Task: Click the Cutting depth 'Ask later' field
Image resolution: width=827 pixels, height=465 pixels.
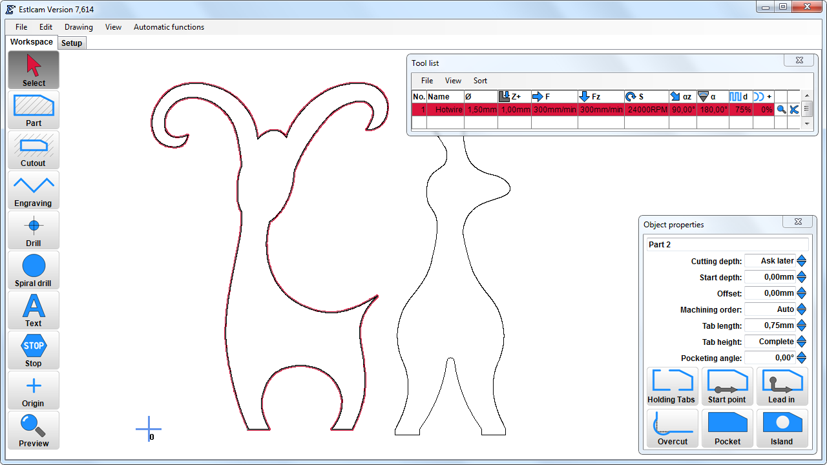Action: (x=770, y=261)
